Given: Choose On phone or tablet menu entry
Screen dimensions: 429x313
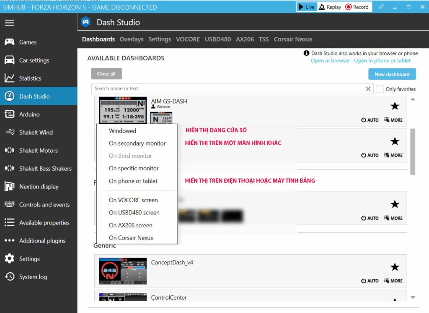Looking at the screenshot, I should (137, 181).
